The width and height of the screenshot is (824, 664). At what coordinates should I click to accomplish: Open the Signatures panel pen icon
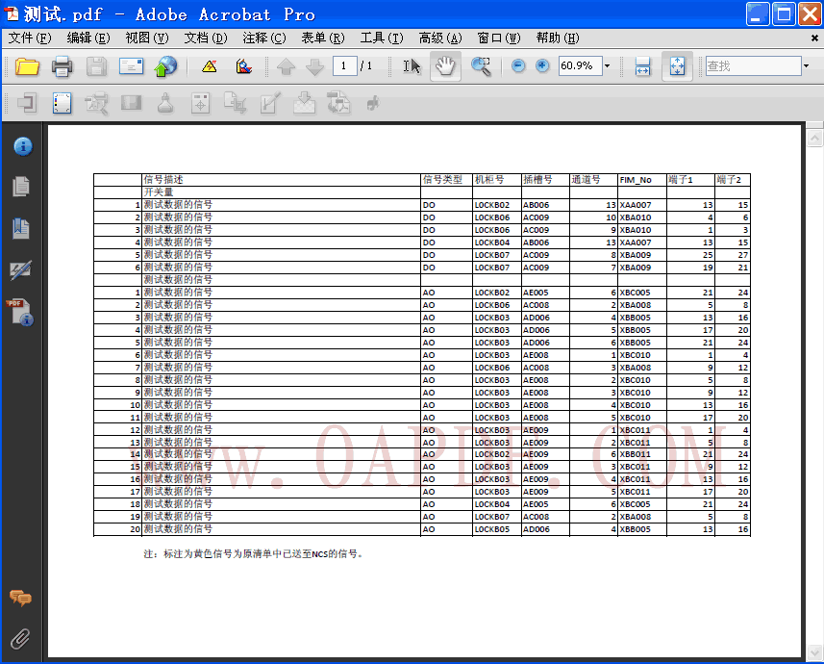pyautogui.click(x=21, y=269)
